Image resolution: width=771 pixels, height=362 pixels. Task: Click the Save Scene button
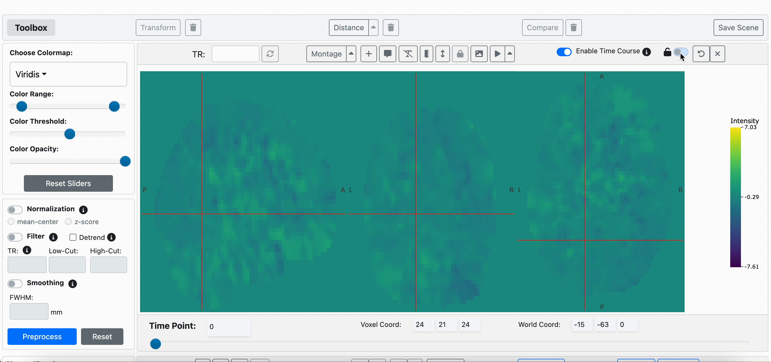coord(738,28)
